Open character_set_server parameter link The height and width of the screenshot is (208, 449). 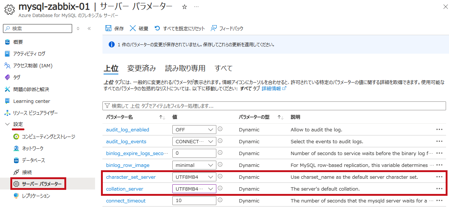tap(131, 177)
